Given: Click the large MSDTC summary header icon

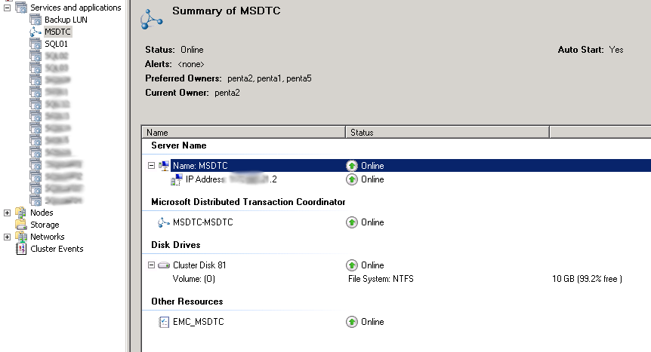Looking at the screenshot, I should pyautogui.click(x=151, y=19).
